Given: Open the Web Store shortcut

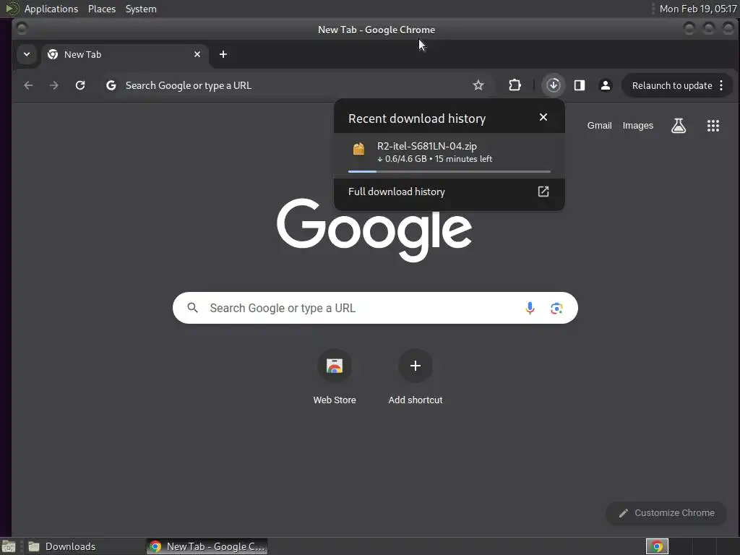Looking at the screenshot, I should coord(335,366).
